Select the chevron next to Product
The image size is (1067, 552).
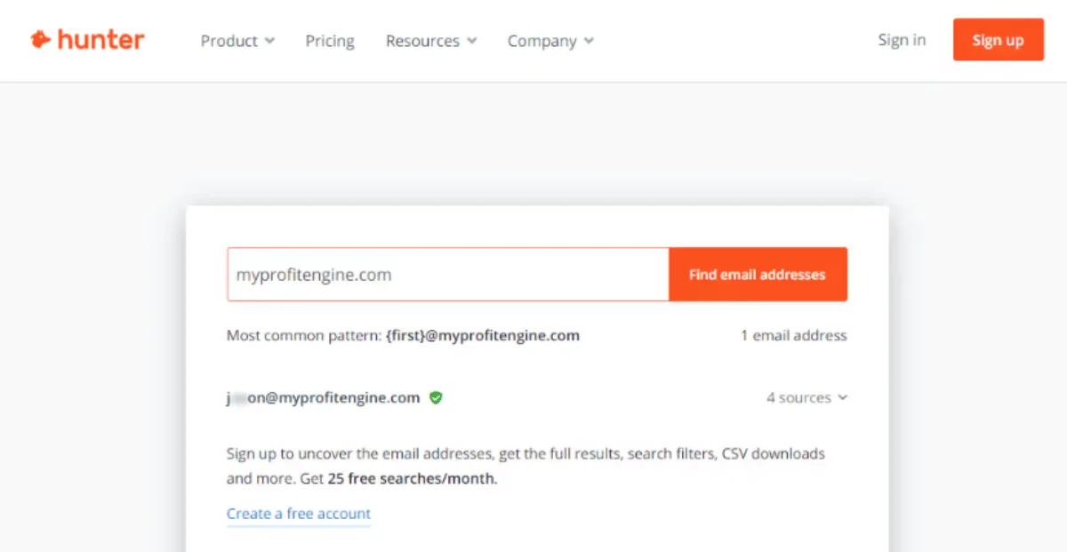click(269, 41)
